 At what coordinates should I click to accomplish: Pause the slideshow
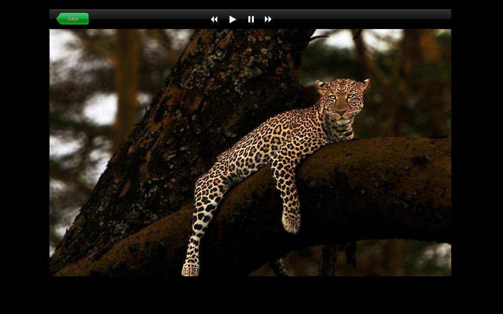(x=251, y=19)
